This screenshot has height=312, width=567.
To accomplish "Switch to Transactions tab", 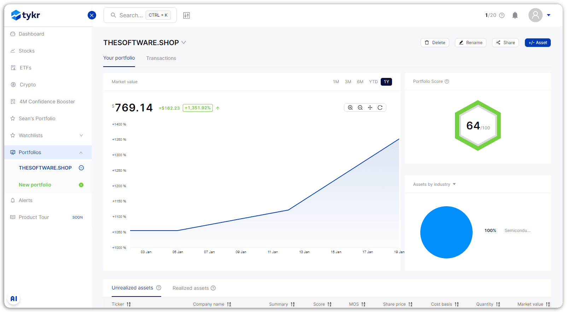I will point(161,58).
